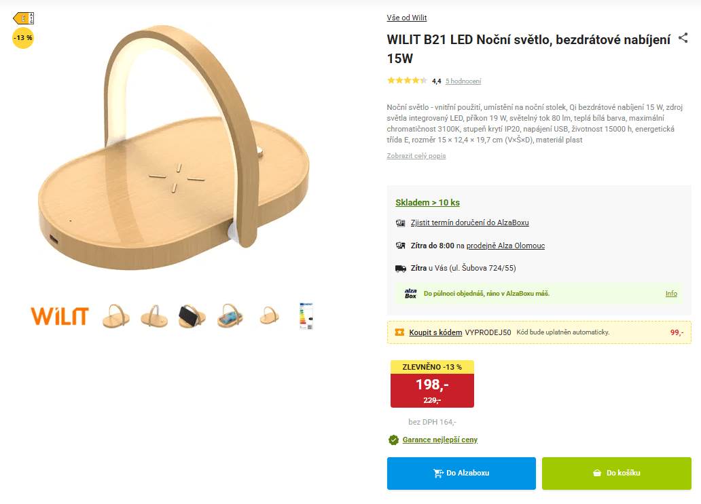701x504 pixels.
Task: Expand full description via Zobrazit celý popis
Action: point(416,156)
